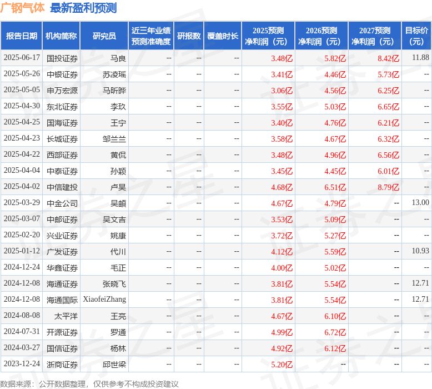The height and width of the screenshot is (389, 432).
Task: Select the date cell 2025-04-30
Action: click(x=22, y=106)
